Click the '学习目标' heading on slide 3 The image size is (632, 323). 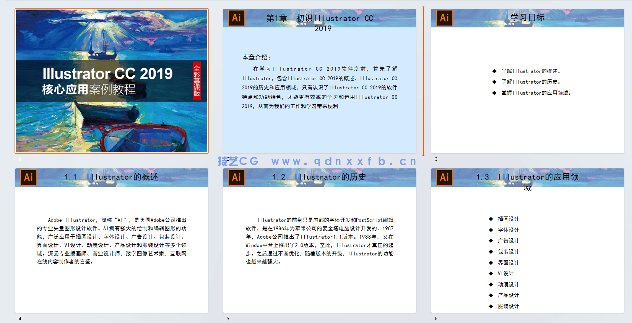(x=528, y=18)
